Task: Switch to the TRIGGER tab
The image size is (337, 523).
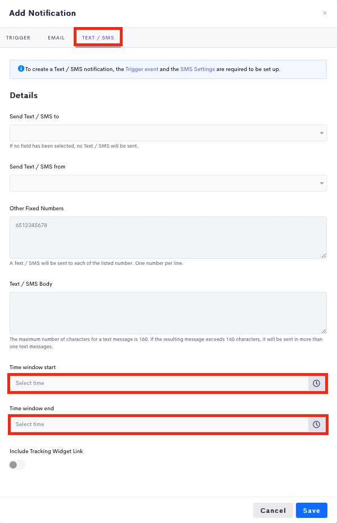Action: pyautogui.click(x=19, y=38)
